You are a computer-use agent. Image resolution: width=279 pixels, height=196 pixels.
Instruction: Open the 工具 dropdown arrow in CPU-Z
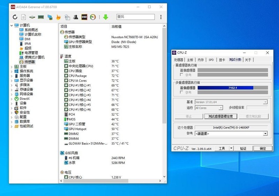tap(231, 148)
